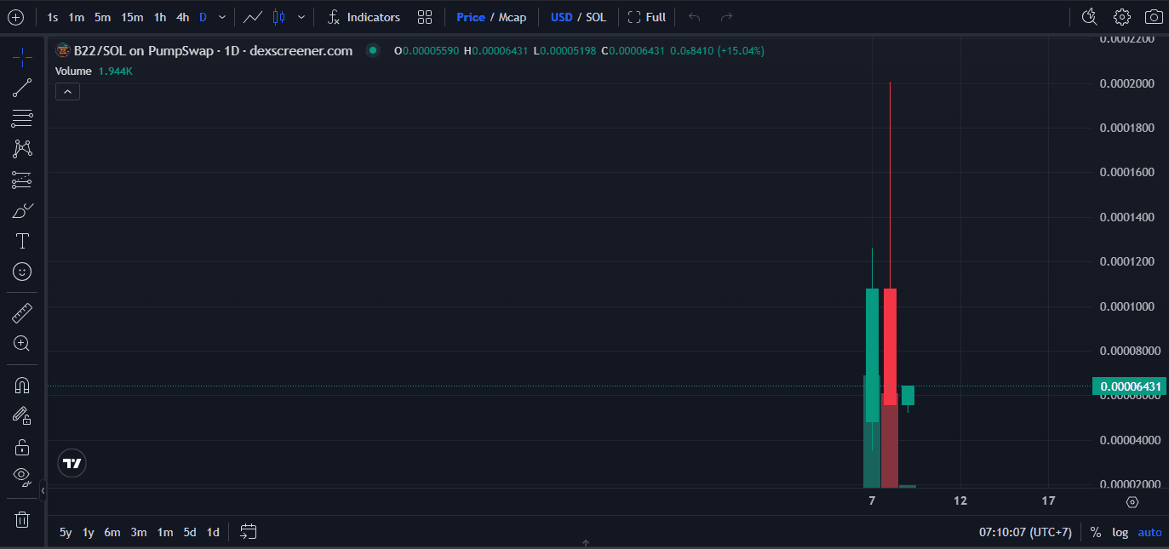Open the emoji icons tool

22,272
